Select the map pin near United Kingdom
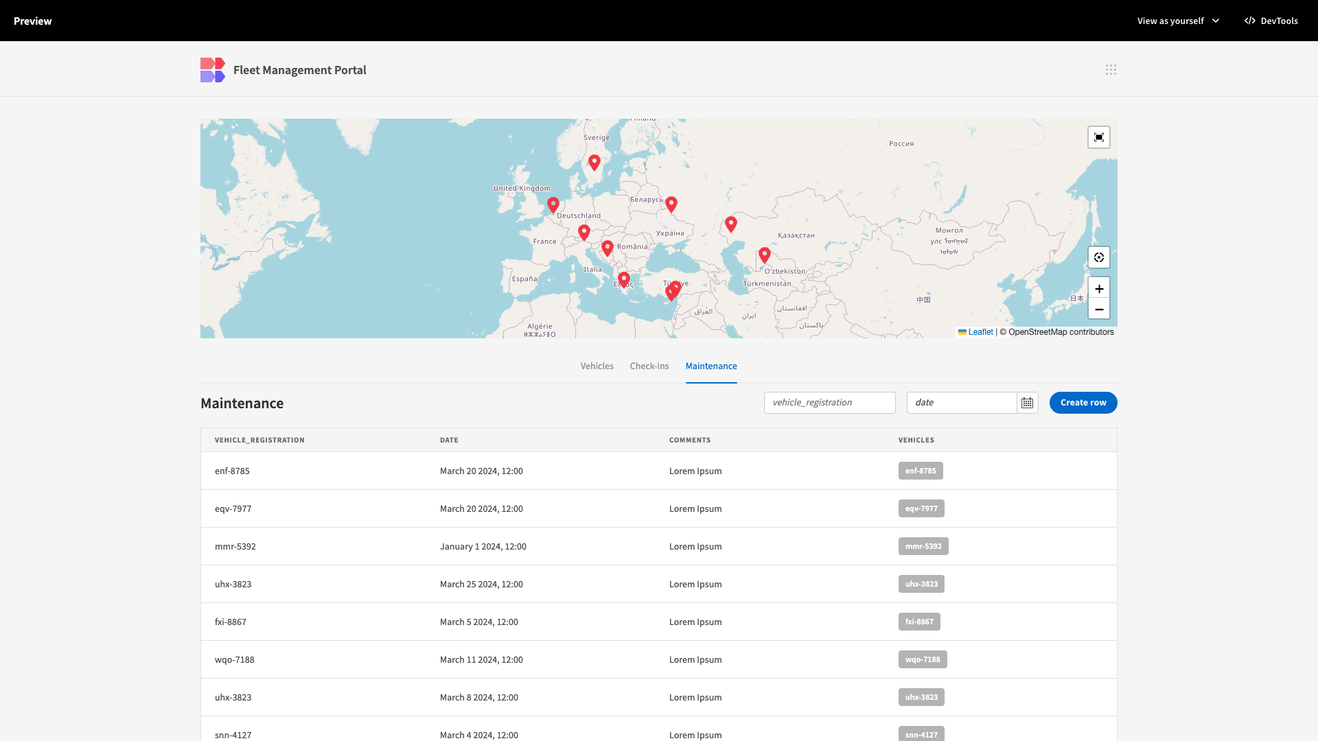1318x741 pixels. (x=553, y=205)
